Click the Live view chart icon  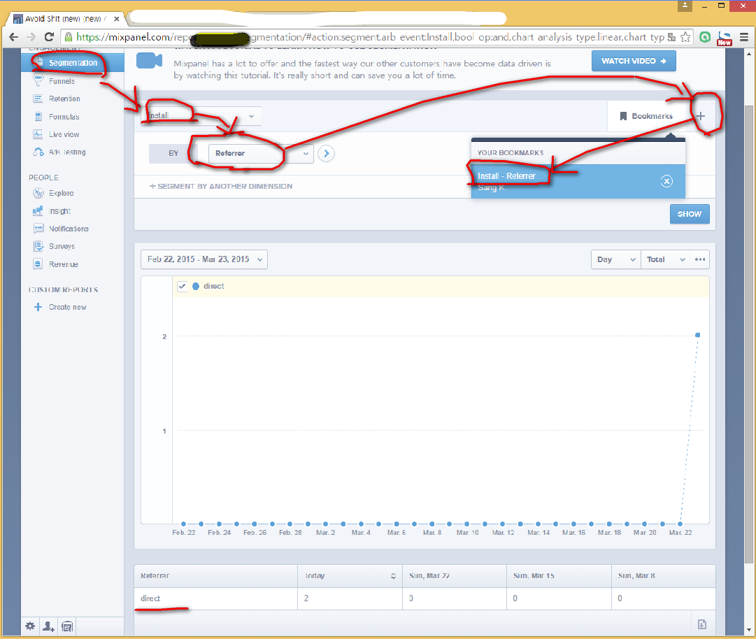tap(38, 134)
